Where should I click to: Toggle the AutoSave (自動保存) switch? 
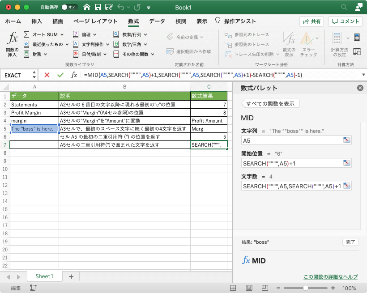69,7
